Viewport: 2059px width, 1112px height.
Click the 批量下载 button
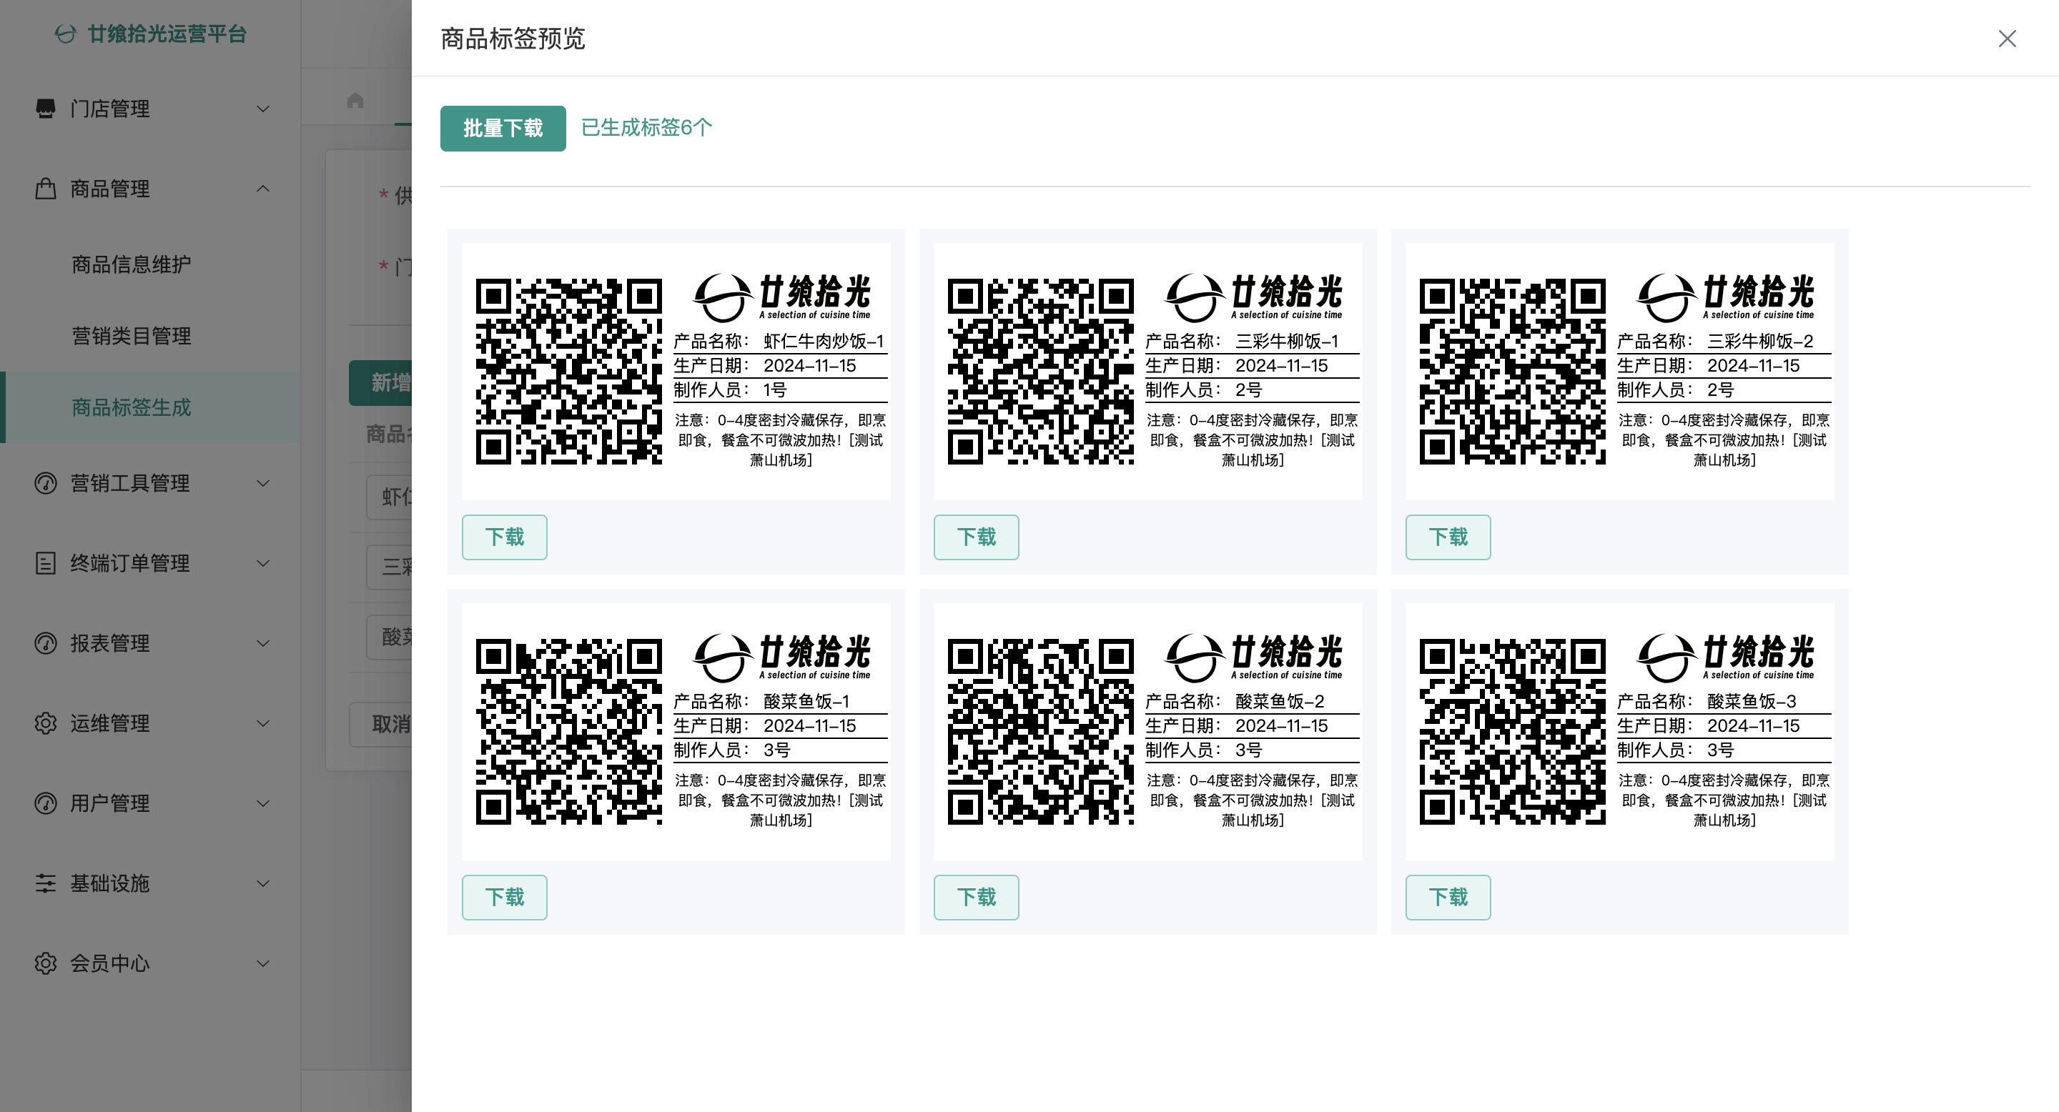[503, 128]
